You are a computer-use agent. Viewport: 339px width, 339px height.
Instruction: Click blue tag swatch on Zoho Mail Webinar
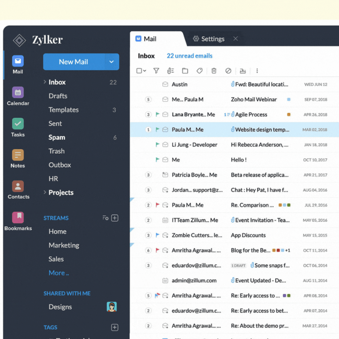click(289, 100)
